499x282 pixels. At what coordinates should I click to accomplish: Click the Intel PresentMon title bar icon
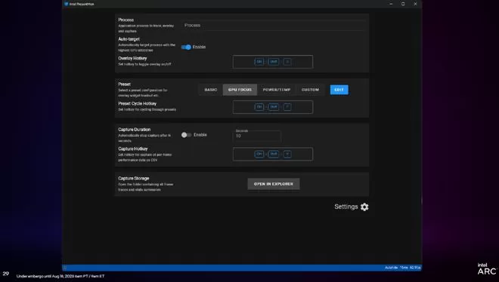coord(67,4)
